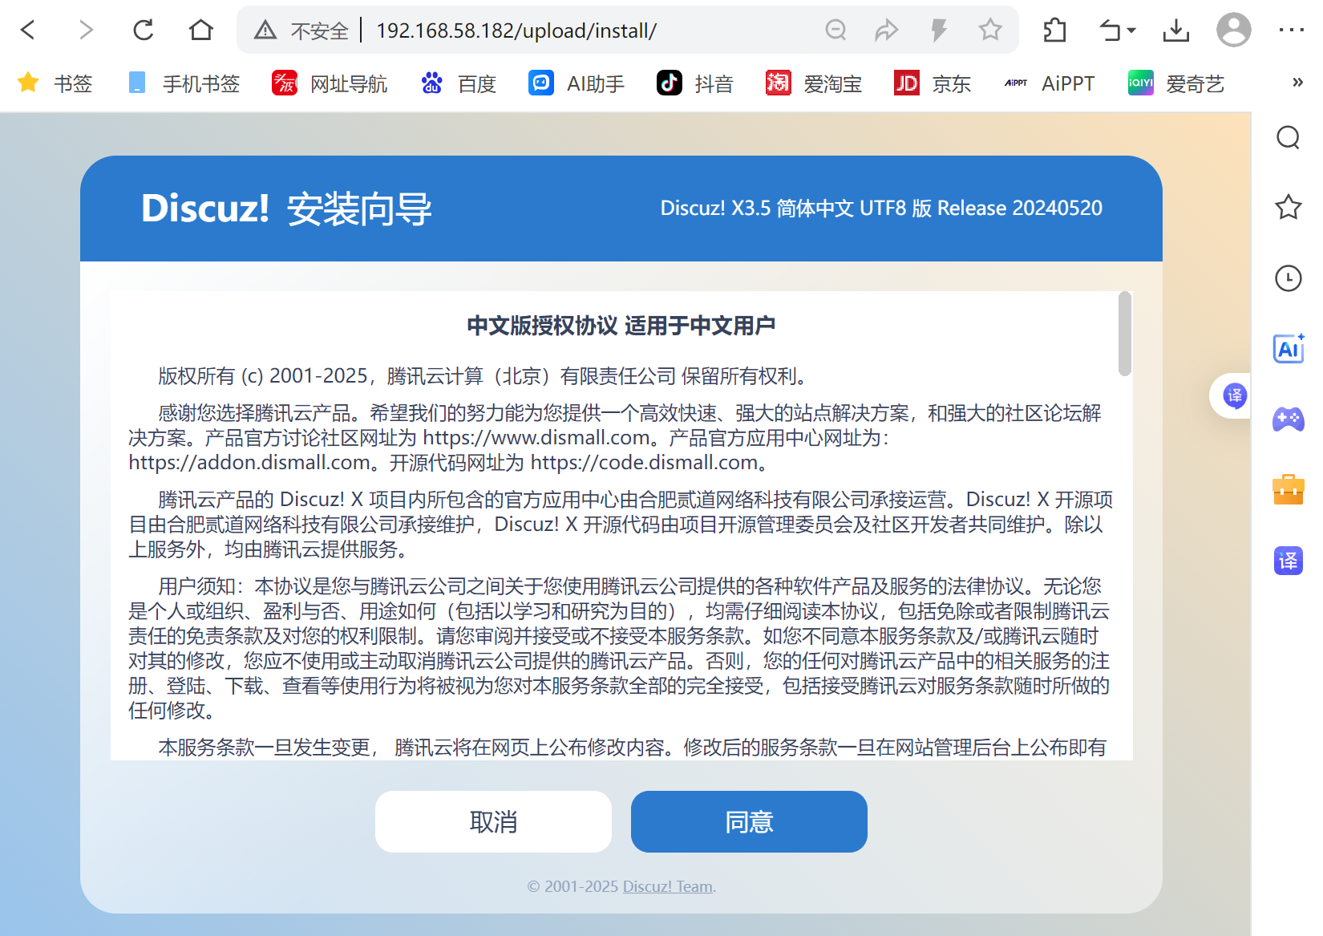Open the 爱奇艺 bookmark
Screen dimensions: 1323x936
click(x=1176, y=83)
